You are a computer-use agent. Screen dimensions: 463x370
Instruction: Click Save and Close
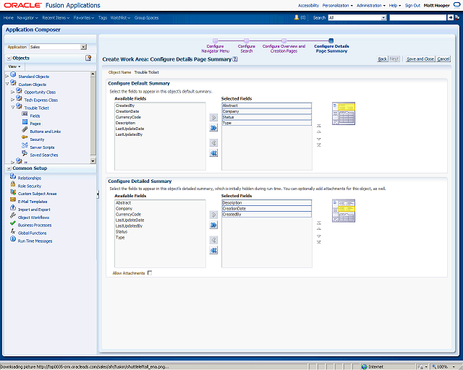(x=420, y=59)
